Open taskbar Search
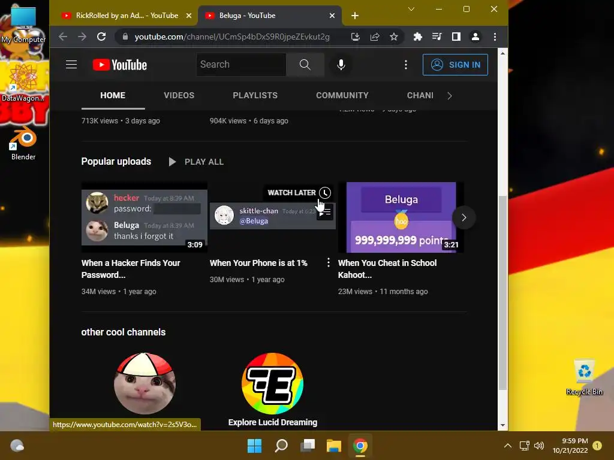 tap(281, 446)
